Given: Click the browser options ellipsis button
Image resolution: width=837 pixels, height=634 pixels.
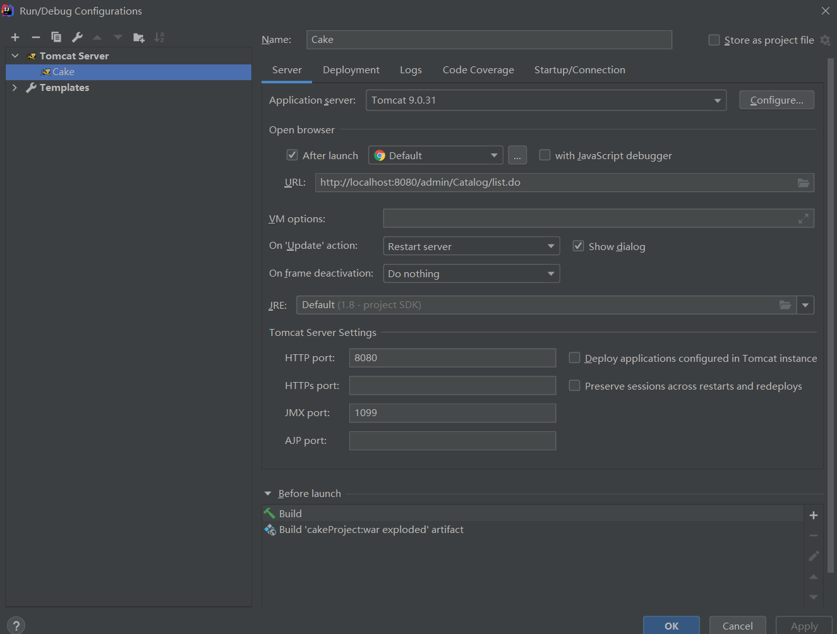Looking at the screenshot, I should pos(517,155).
